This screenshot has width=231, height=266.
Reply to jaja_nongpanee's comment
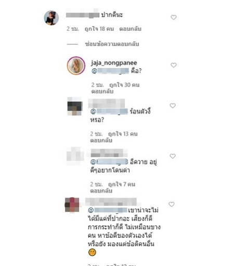click(102, 91)
